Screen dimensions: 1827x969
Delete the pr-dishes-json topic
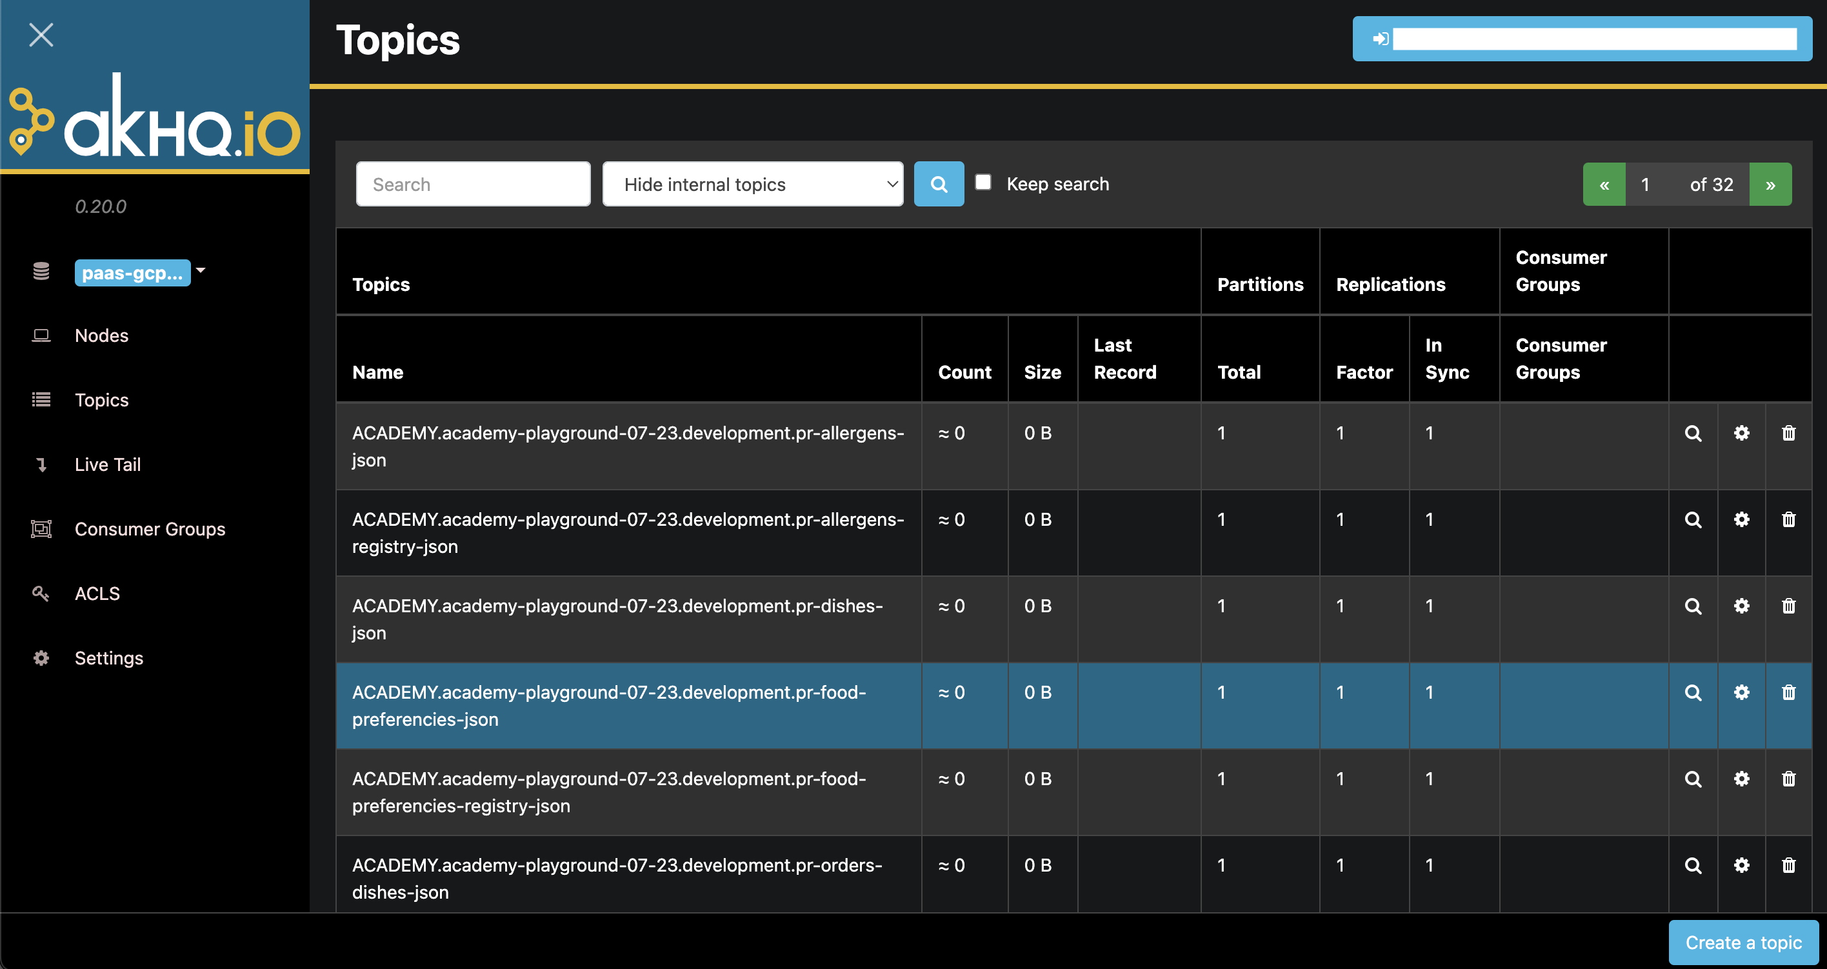(1788, 606)
